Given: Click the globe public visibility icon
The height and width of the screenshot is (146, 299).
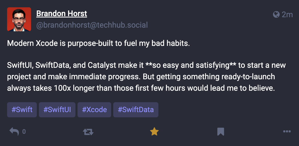Looking at the screenshot, I should 276,15.
